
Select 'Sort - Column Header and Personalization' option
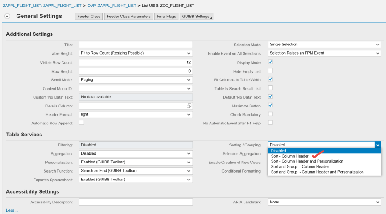click(307, 161)
